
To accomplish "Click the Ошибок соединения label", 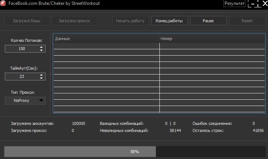I will [212, 123].
